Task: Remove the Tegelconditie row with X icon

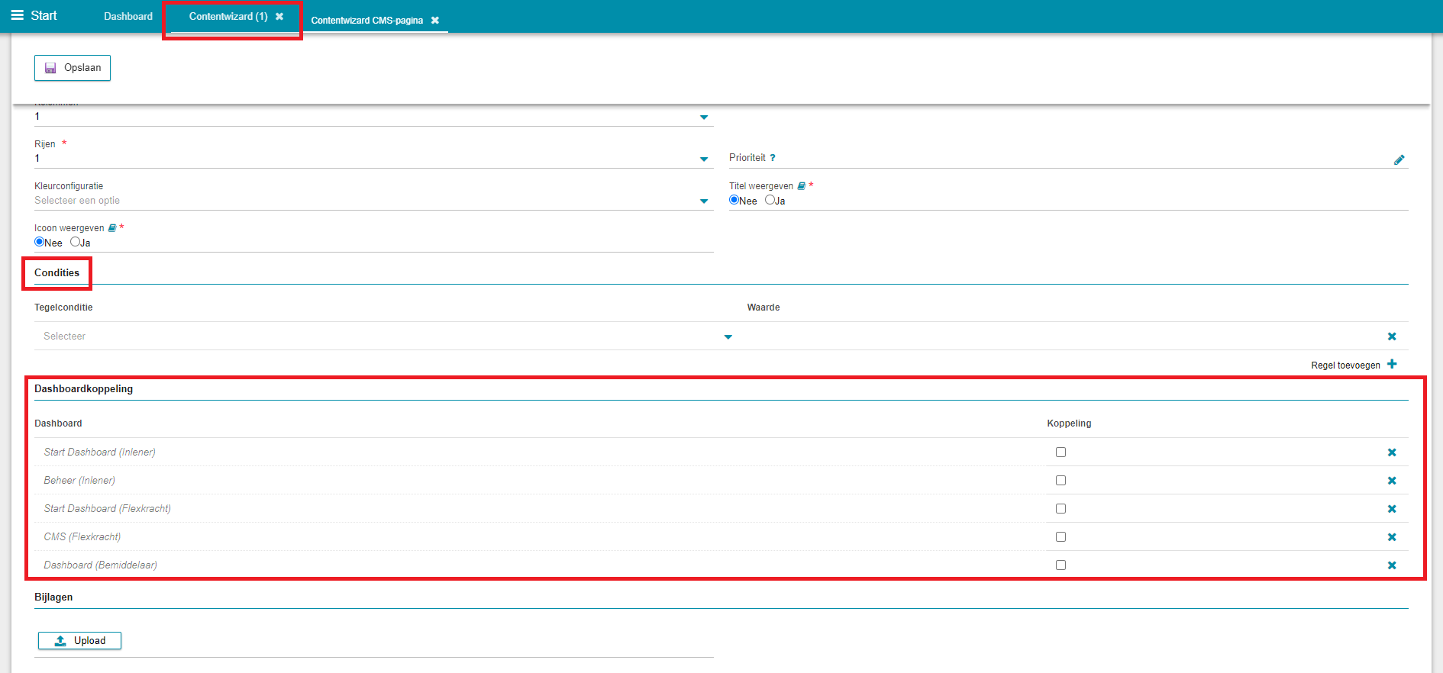Action: click(x=1391, y=336)
